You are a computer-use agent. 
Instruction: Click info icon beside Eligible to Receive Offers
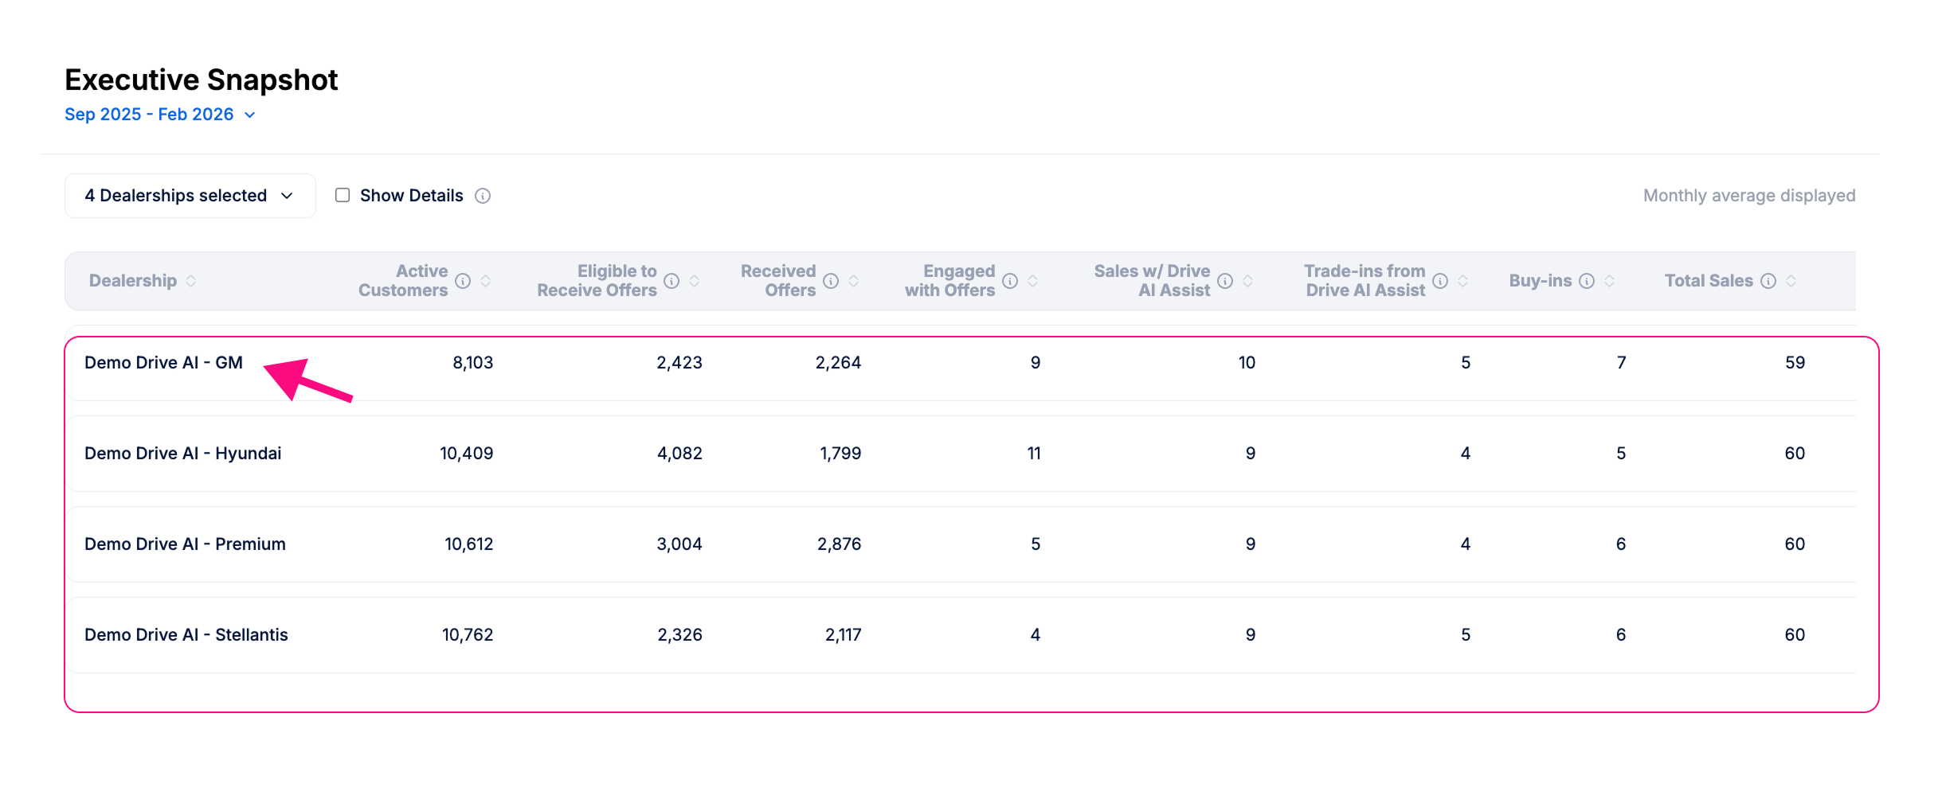pyautogui.click(x=671, y=281)
